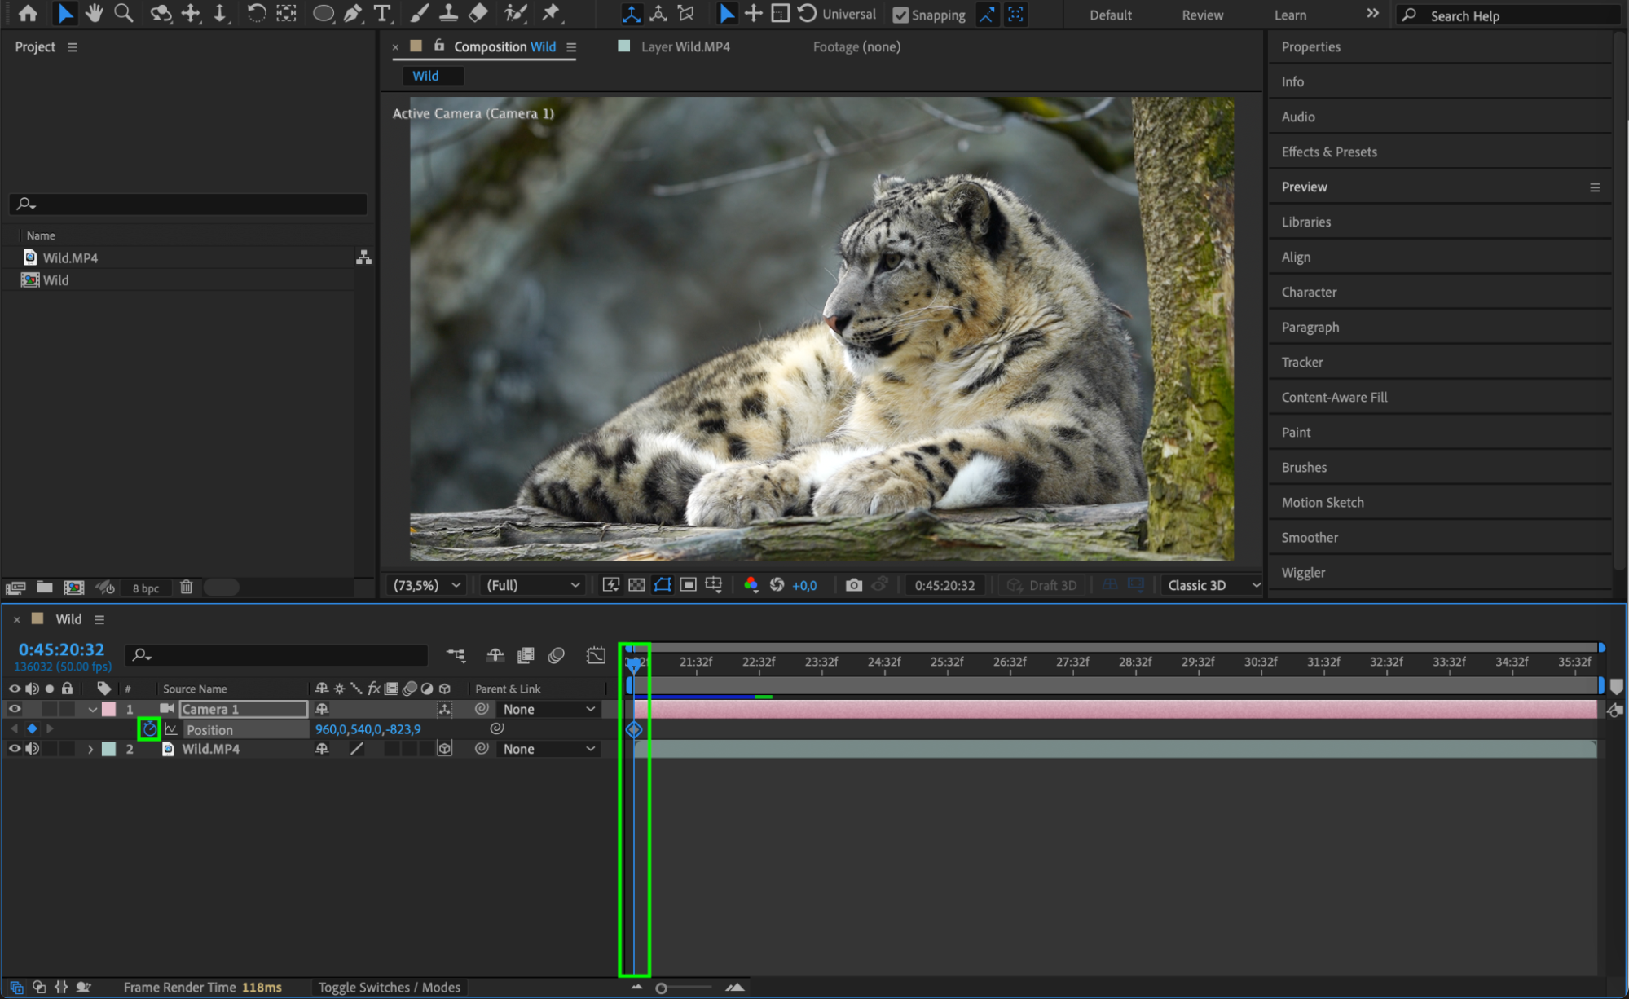
Task: Select the Hand tool
Action: pos(95,13)
